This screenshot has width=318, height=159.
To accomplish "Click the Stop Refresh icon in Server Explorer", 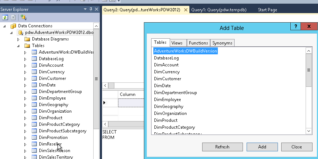I will 13,18.
